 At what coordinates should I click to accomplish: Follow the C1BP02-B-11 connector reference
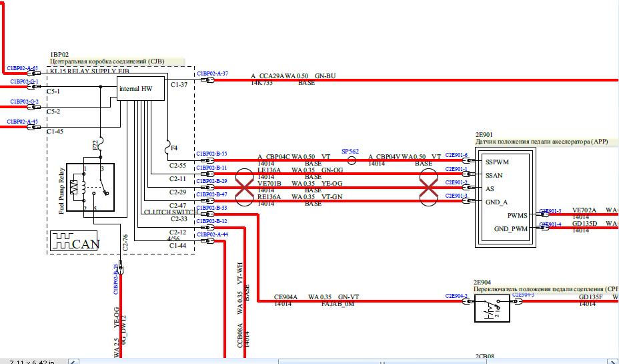pos(212,168)
